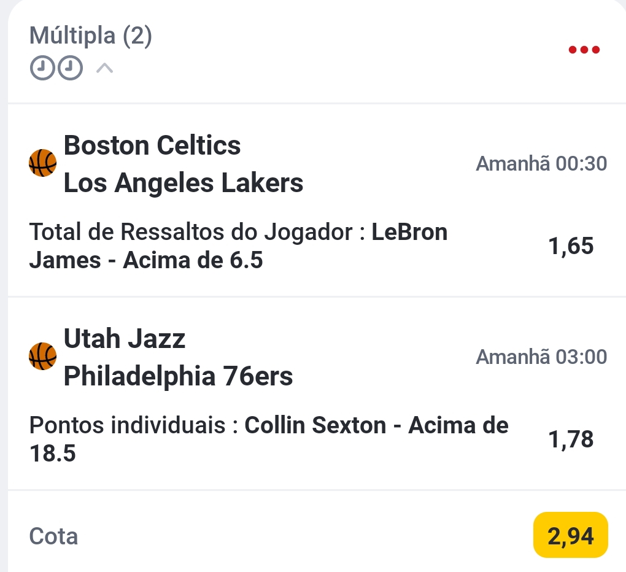Open the Los Angeles Lakers team name

click(184, 182)
